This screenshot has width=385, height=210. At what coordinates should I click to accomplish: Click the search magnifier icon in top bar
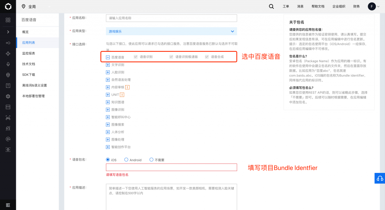click(x=271, y=6)
